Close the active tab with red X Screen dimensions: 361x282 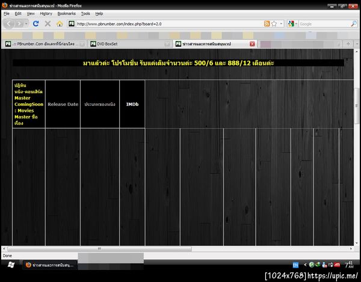click(252, 44)
